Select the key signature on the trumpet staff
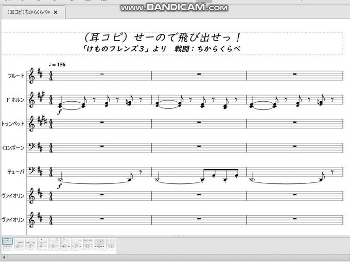350x262 pixels. pyautogui.click(x=42, y=122)
